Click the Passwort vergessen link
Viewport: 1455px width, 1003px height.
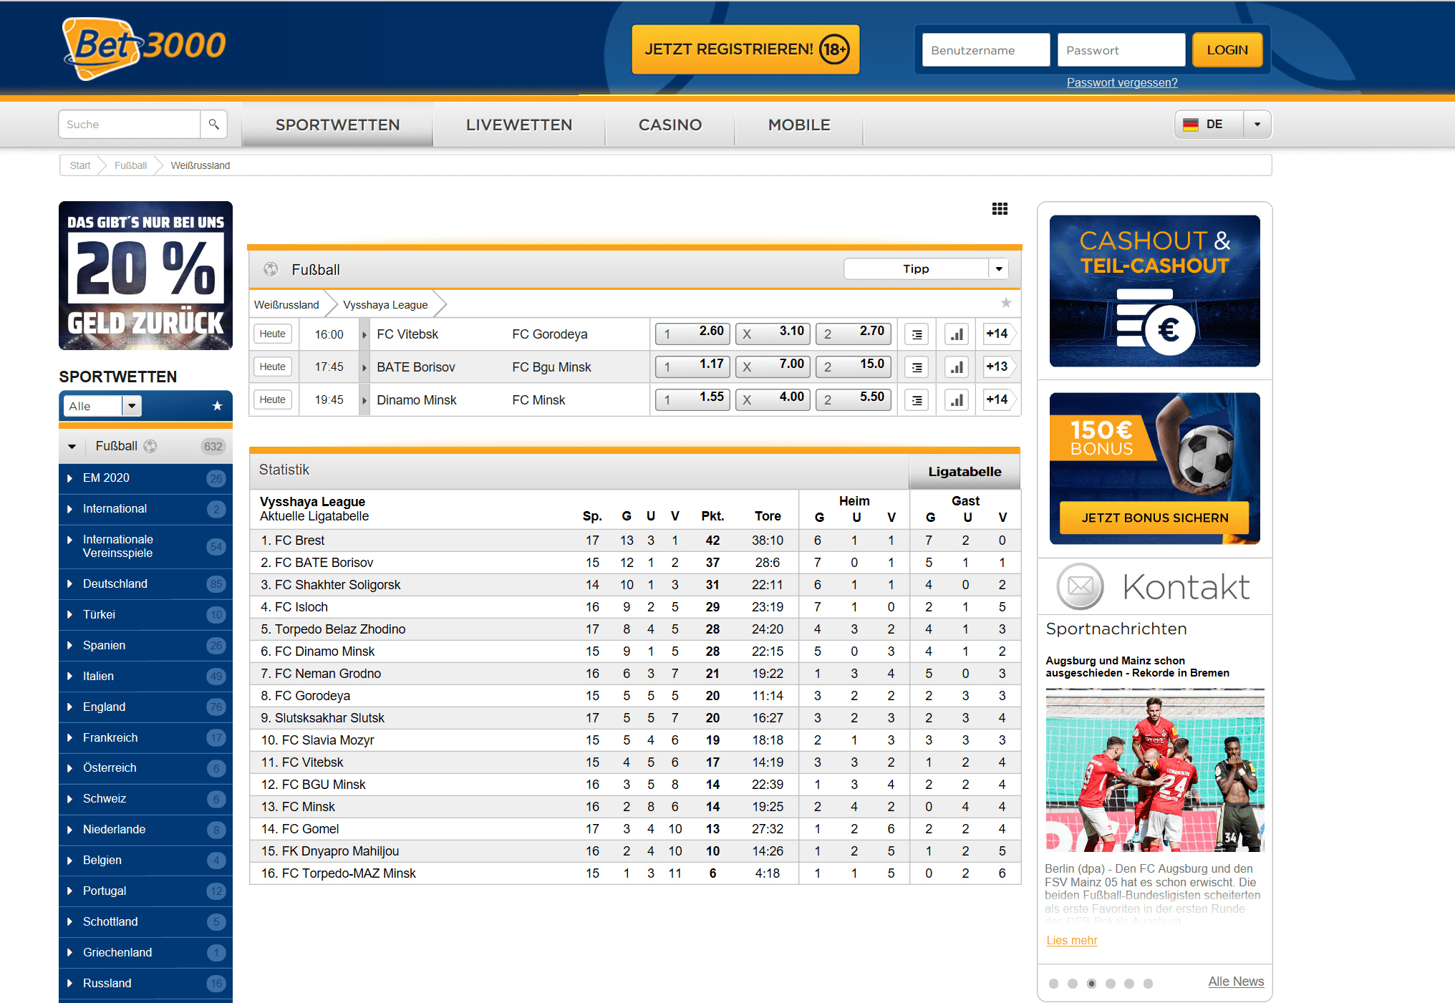(x=1121, y=82)
